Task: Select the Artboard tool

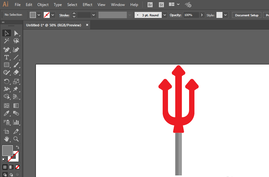Action: (x=7, y=131)
